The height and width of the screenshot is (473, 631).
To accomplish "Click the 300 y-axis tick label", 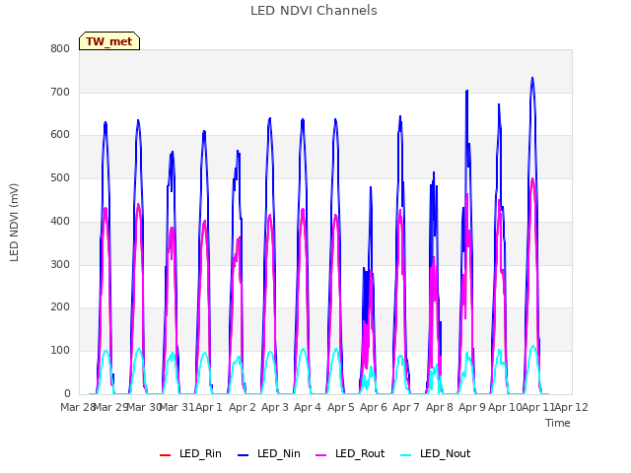I will pyautogui.click(x=60, y=264).
